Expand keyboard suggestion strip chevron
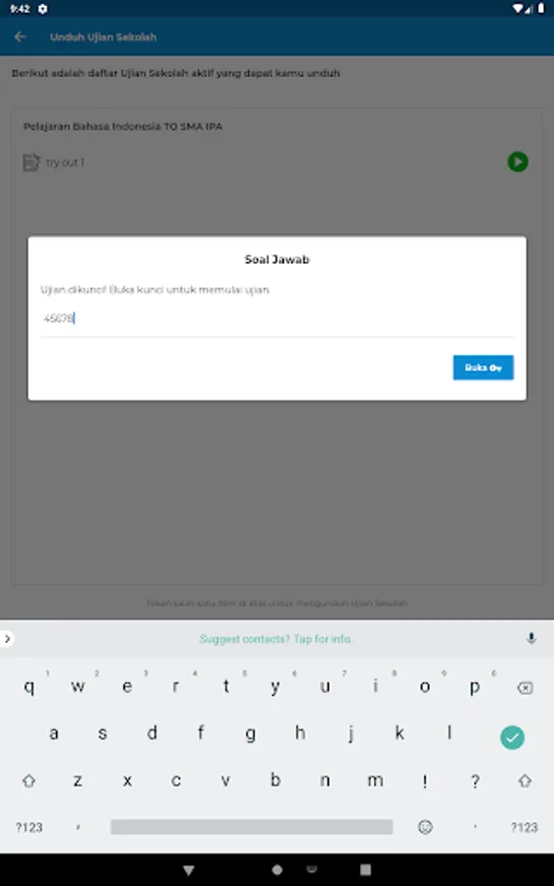Viewport: 554px width, 886px height. point(7,639)
